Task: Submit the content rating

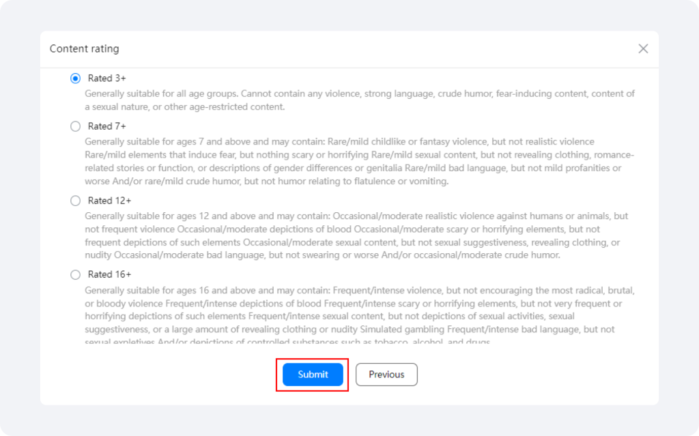Action: (x=313, y=375)
